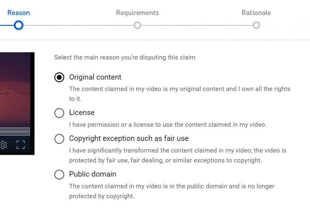Select the Original content radio button
Screen dimensions: 310x212
tap(59, 77)
